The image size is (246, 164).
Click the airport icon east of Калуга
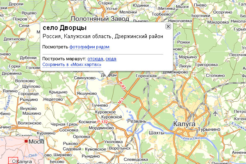[215, 113]
